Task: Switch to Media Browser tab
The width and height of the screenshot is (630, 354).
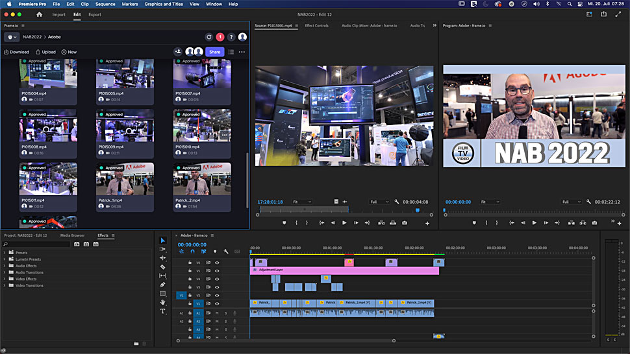Action: (x=72, y=235)
